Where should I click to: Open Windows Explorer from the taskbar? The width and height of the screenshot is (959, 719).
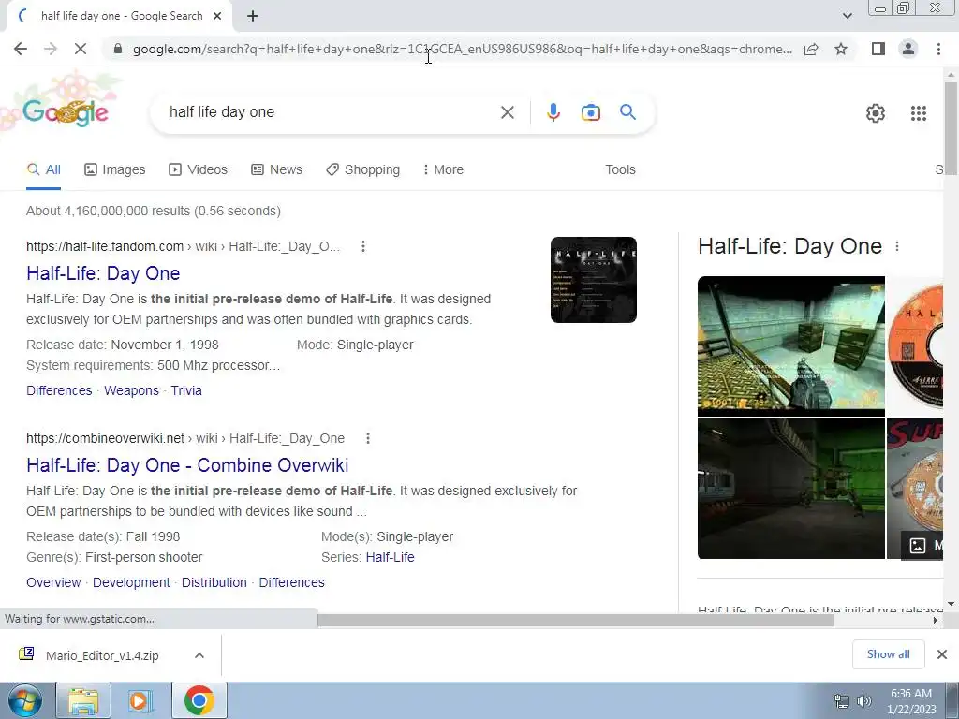pos(83,700)
